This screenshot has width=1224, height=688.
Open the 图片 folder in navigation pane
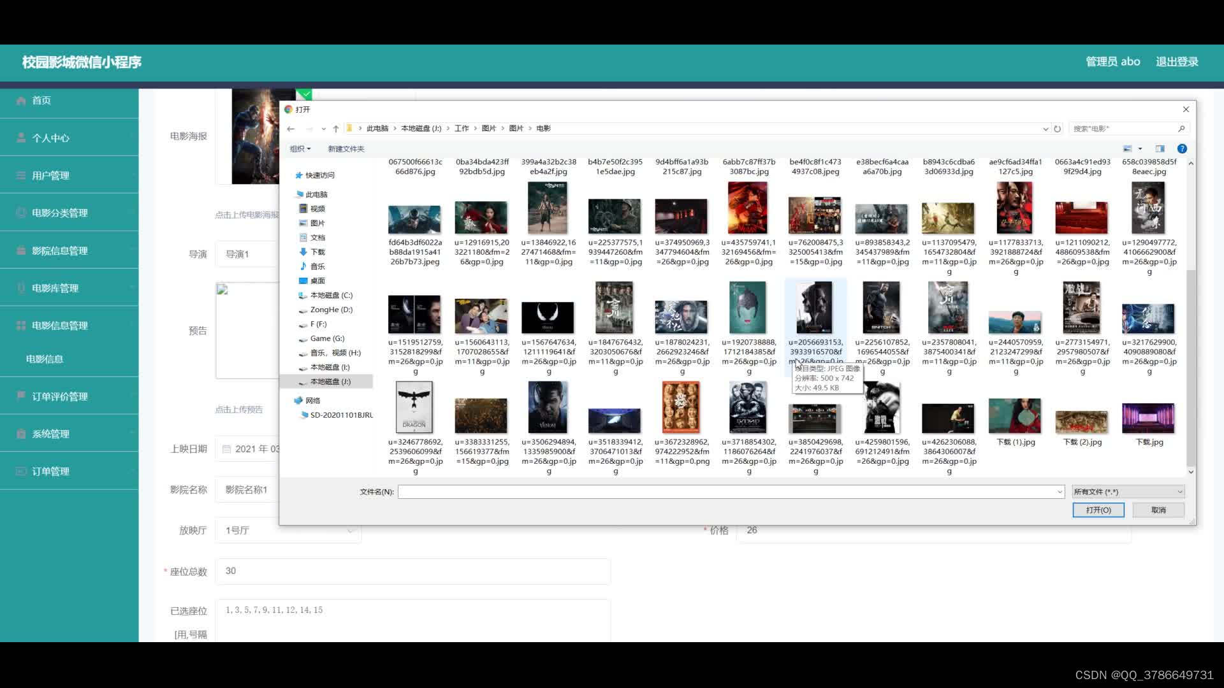point(312,223)
